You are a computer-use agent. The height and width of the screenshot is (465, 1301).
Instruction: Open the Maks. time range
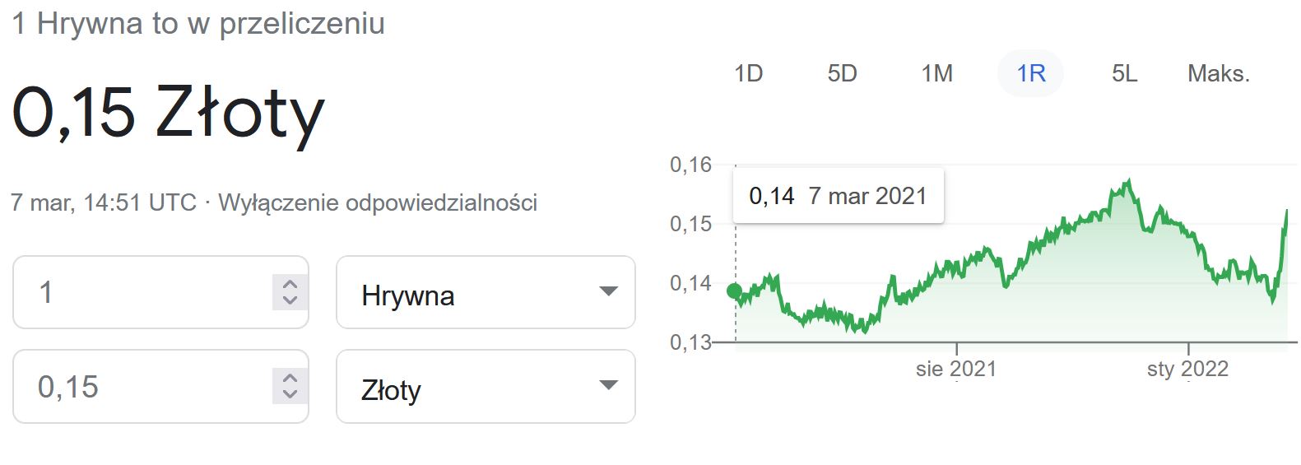[x=1218, y=74]
